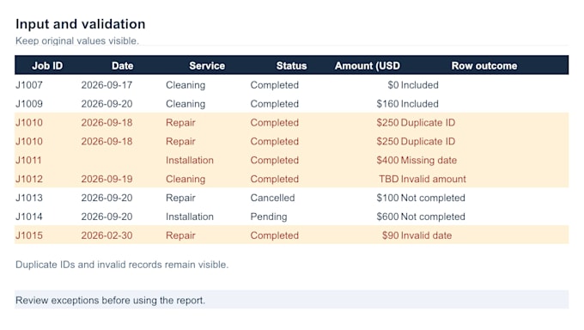
Task: Click the $160 amount cell
Action: click(387, 104)
